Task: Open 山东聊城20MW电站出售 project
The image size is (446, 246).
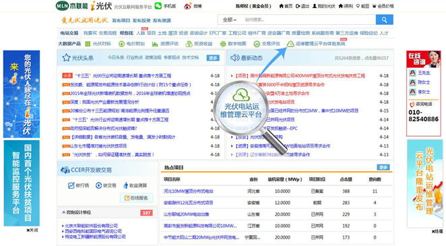Action: [187, 214]
